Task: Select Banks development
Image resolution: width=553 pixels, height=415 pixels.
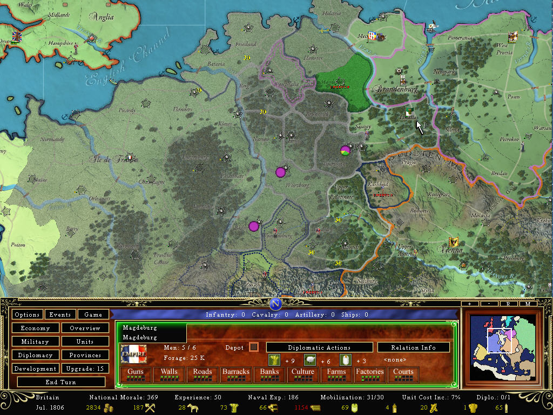Action: click(269, 374)
